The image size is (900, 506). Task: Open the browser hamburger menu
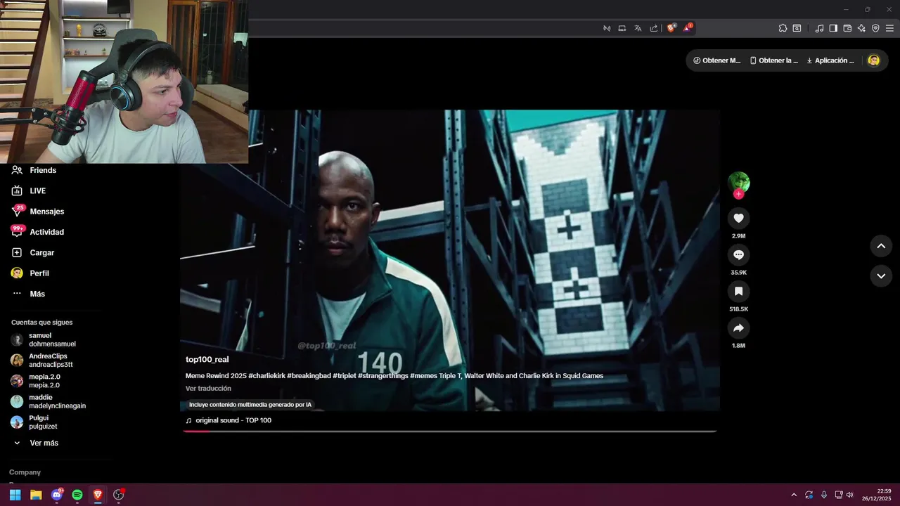[x=889, y=28]
